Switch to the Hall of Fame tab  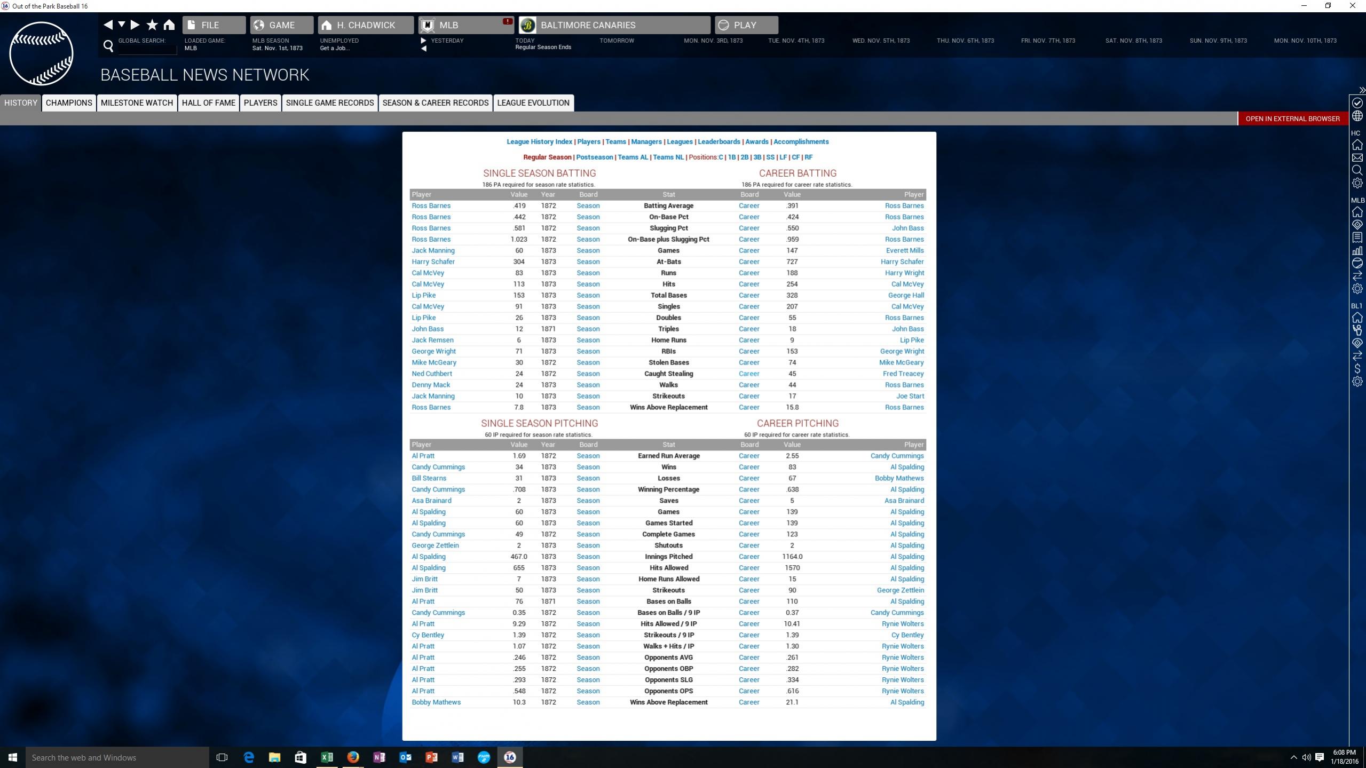[x=208, y=103]
